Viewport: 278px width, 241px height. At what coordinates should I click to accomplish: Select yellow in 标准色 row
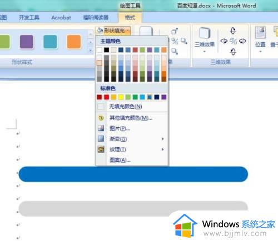point(121,97)
